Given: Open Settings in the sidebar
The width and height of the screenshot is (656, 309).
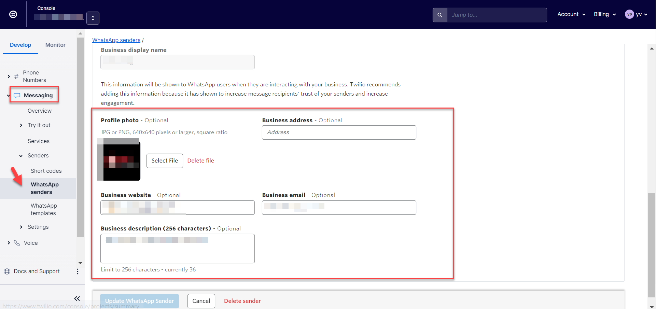Looking at the screenshot, I should click(x=38, y=227).
